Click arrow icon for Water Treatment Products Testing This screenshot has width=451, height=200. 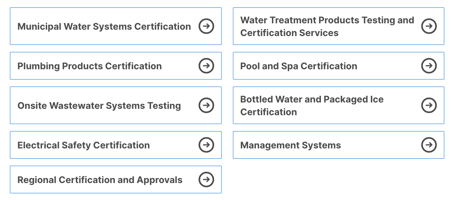[429, 26]
